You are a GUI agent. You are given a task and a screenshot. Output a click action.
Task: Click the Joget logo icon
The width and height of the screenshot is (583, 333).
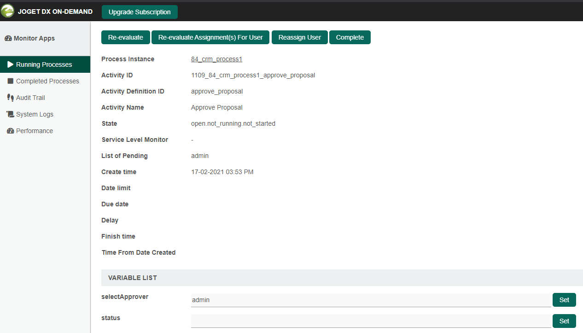(x=7, y=11)
